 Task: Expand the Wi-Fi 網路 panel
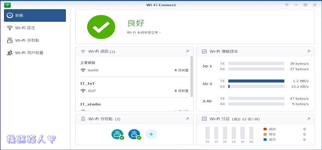pos(187,51)
